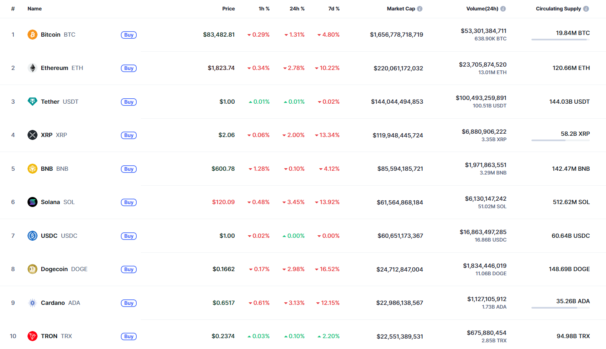Open the Cardano ADA name link
Image resolution: width=606 pixels, height=349 pixels.
click(60, 303)
